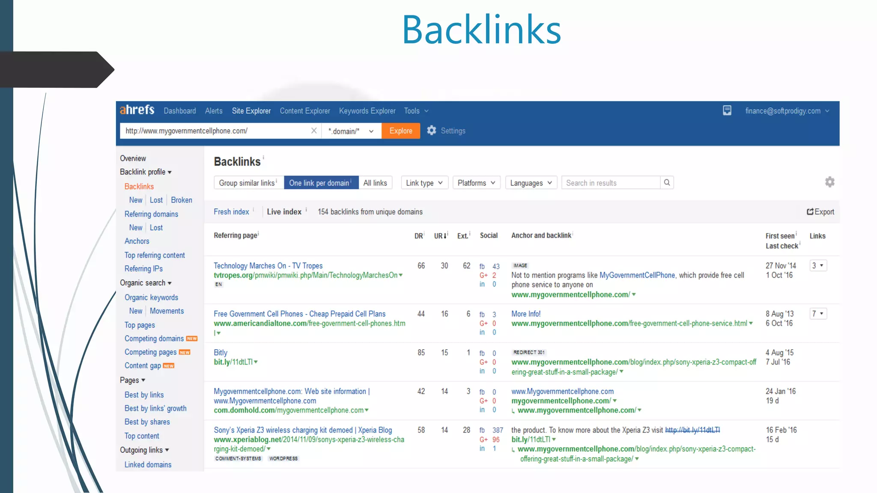Viewport: 877px width, 493px height.
Task: Collapse the Backlink profile section
Action: click(146, 172)
